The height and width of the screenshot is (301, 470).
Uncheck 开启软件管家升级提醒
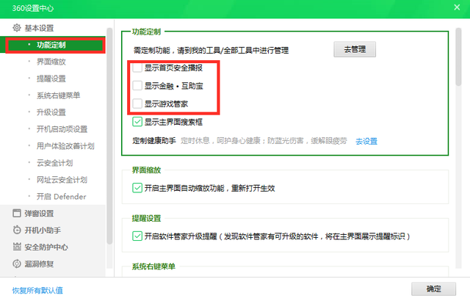[137, 236]
